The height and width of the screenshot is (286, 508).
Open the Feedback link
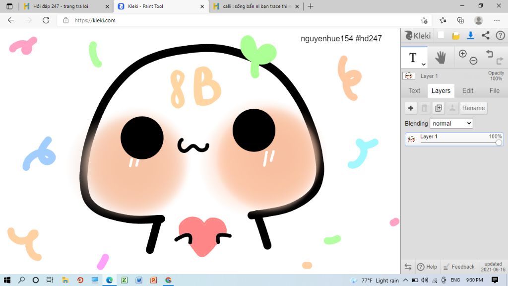[459, 267]
